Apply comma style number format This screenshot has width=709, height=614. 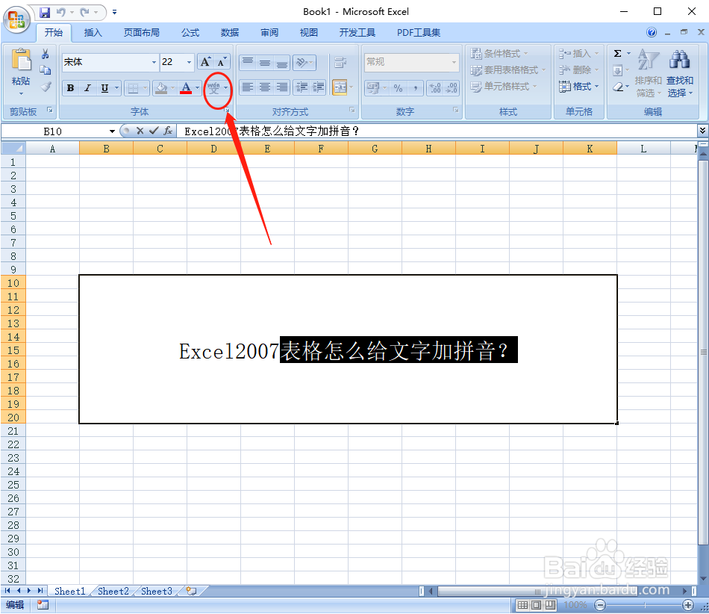click(415, 88)
